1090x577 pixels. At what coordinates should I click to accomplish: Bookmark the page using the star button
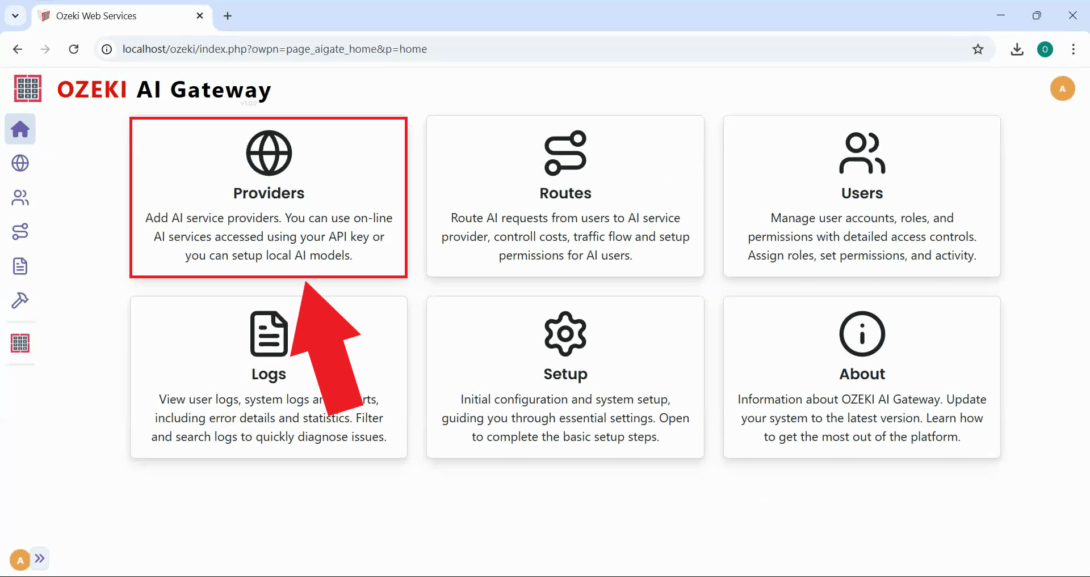(x=978, y=49)
